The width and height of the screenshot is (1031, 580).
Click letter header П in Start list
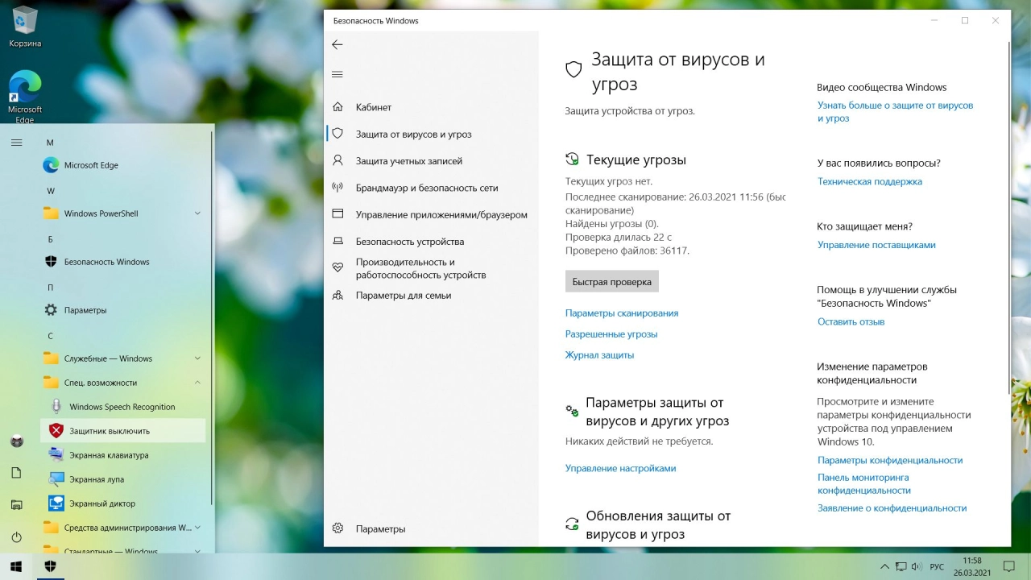(x=51, y=288)
